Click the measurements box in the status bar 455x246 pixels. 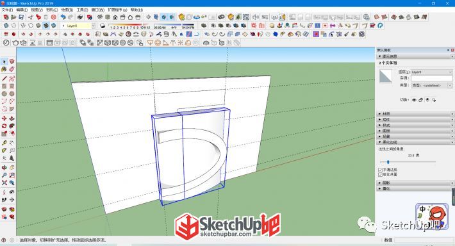point(424,240)
